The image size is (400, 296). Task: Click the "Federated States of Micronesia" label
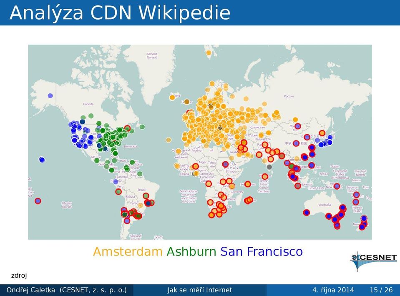(x=340, y=174)
